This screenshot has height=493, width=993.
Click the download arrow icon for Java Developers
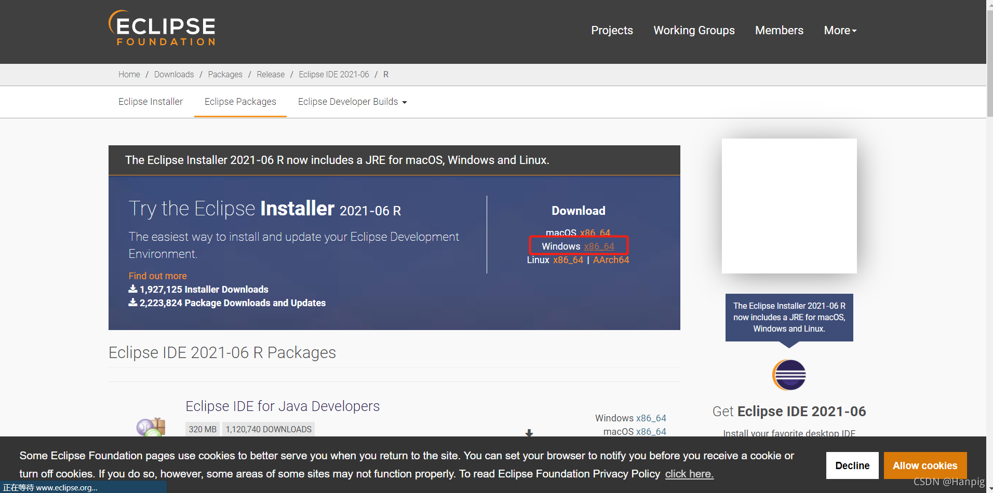[529, 433]
